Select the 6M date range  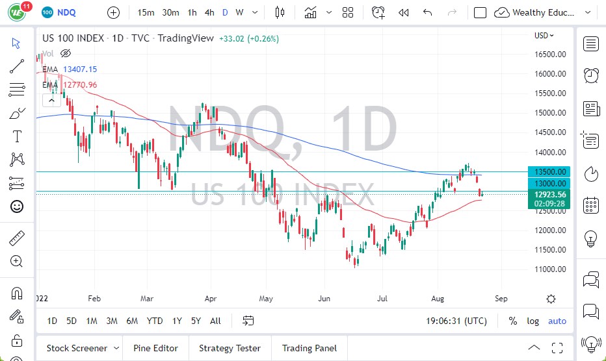pos(132,321)
